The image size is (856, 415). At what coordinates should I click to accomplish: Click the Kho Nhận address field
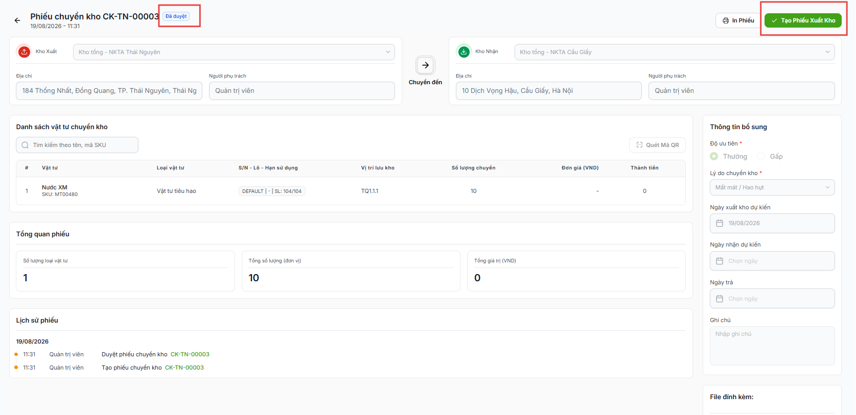click(548, 91)
